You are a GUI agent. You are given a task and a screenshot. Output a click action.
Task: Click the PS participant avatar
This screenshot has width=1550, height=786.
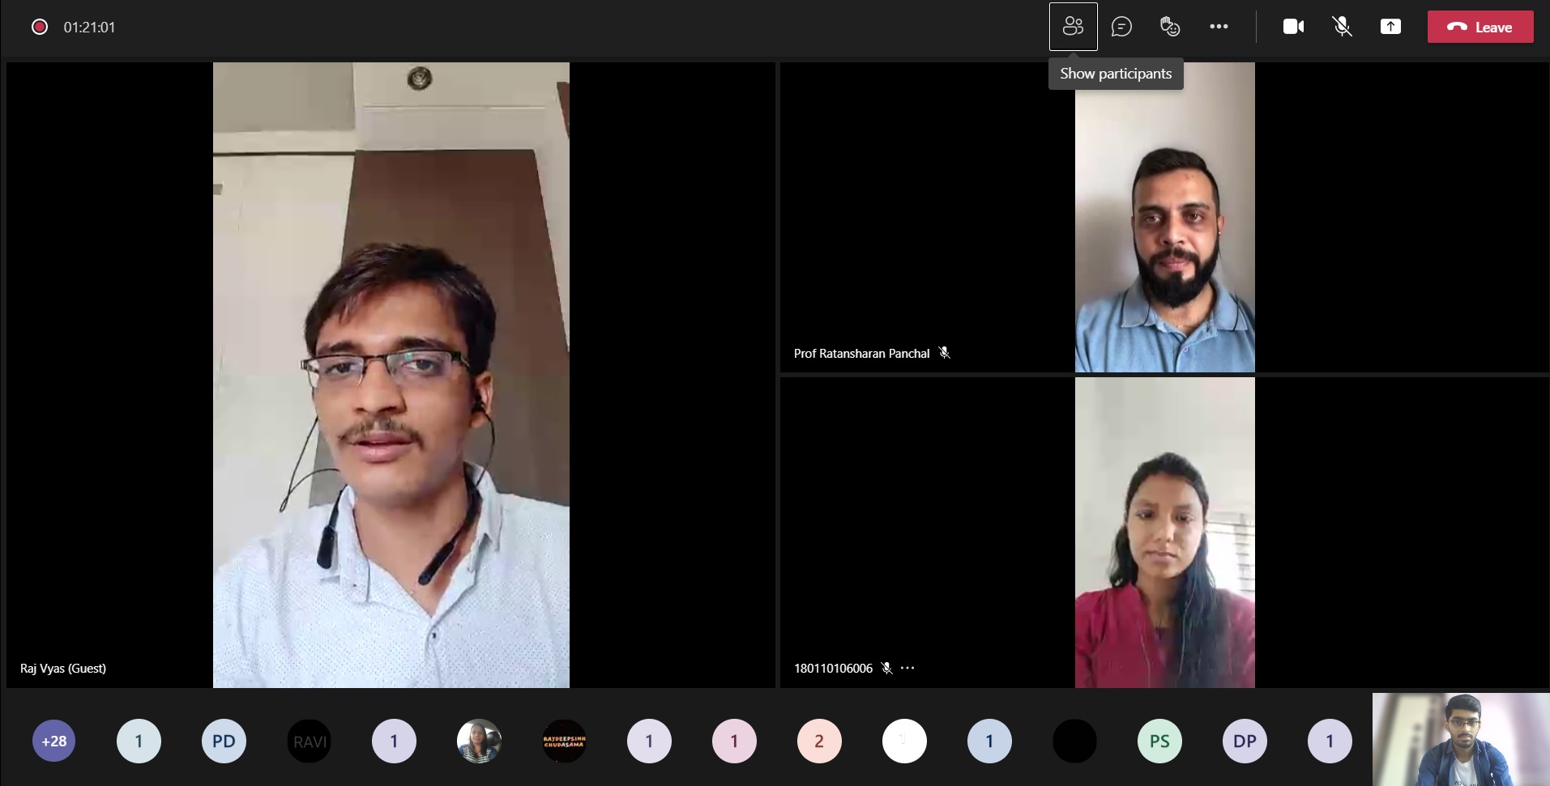[x=1159, y=741]
